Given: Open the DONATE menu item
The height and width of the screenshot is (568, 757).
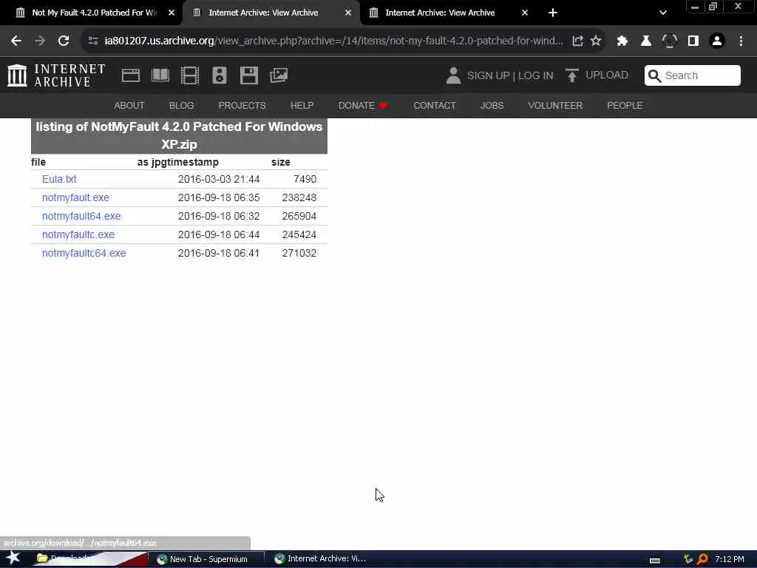Looking at the screenshot, I should tap(362, 105).
